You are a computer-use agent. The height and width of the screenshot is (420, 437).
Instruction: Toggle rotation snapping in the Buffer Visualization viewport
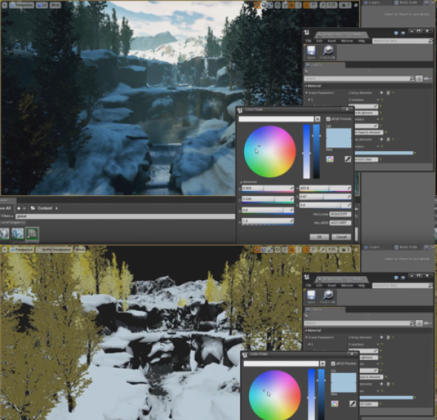[x=306, y=250]
